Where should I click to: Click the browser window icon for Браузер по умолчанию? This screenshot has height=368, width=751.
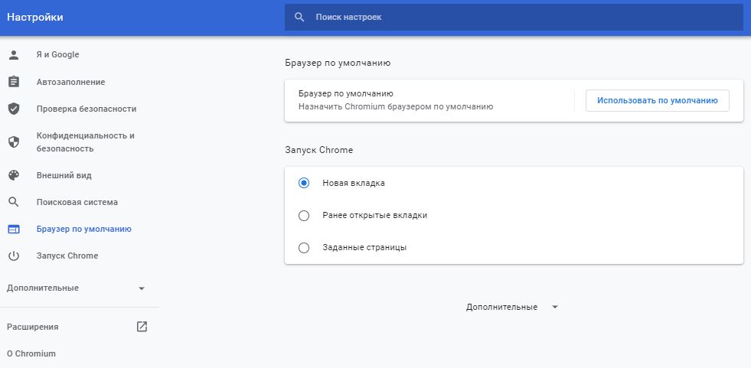click(x=14, y=230)
